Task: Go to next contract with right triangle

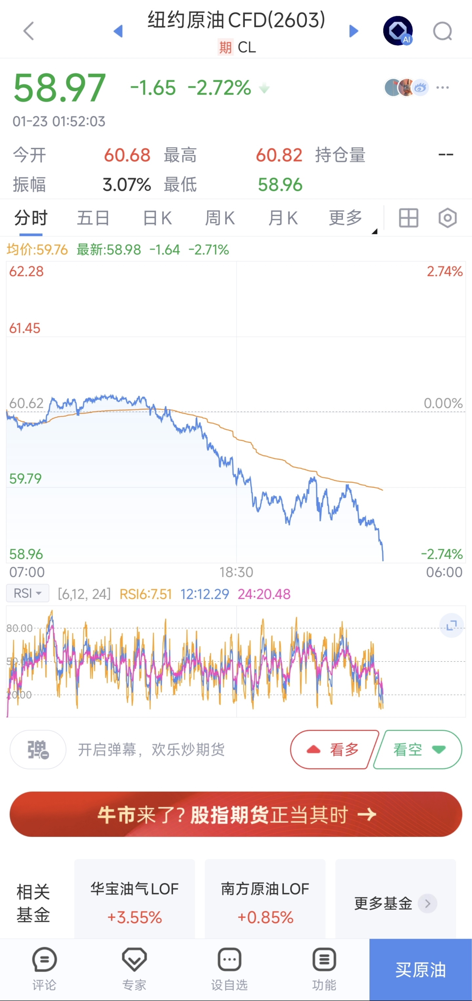Action: pos(353,31)
